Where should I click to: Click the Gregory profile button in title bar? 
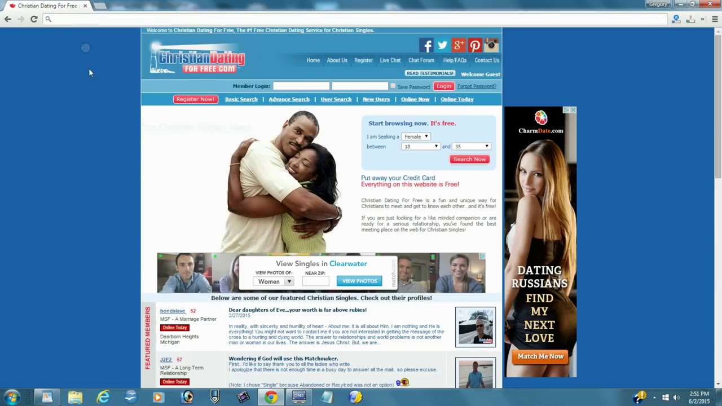[658, 4]
